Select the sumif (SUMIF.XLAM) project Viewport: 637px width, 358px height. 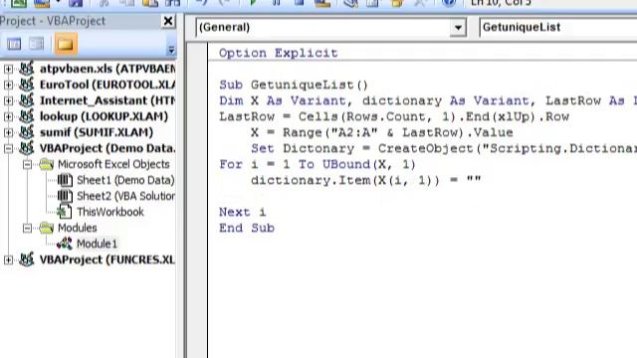tap(97, 132)
